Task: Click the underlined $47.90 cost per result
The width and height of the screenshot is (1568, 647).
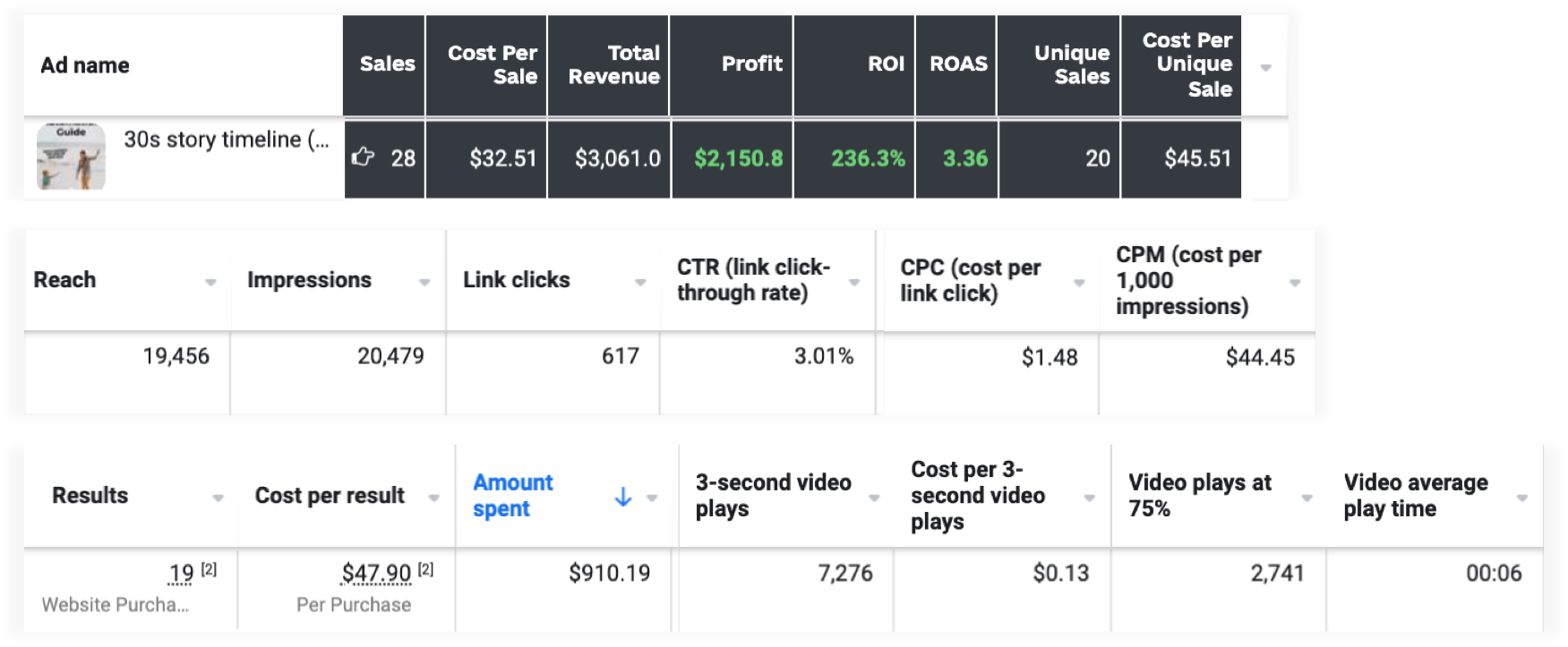Action: (x=376, y=574)
